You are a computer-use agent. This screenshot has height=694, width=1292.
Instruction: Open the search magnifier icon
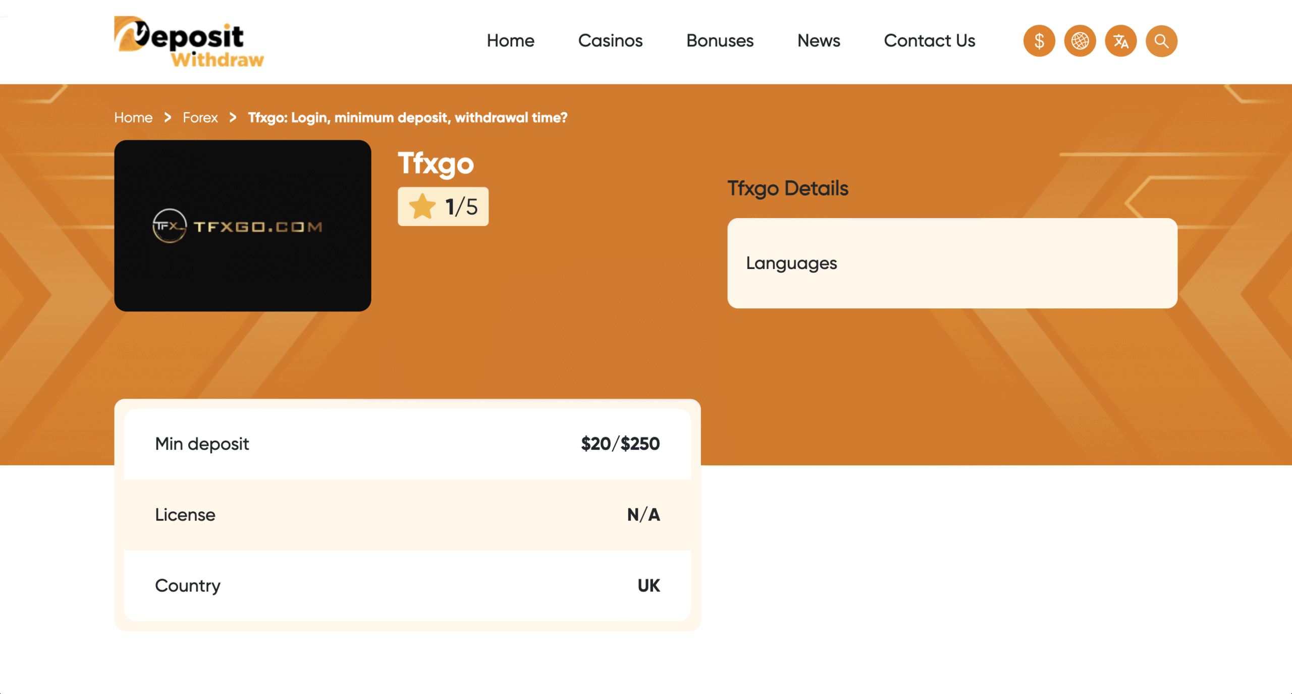pyautogui.click(x=1161, y=41)
